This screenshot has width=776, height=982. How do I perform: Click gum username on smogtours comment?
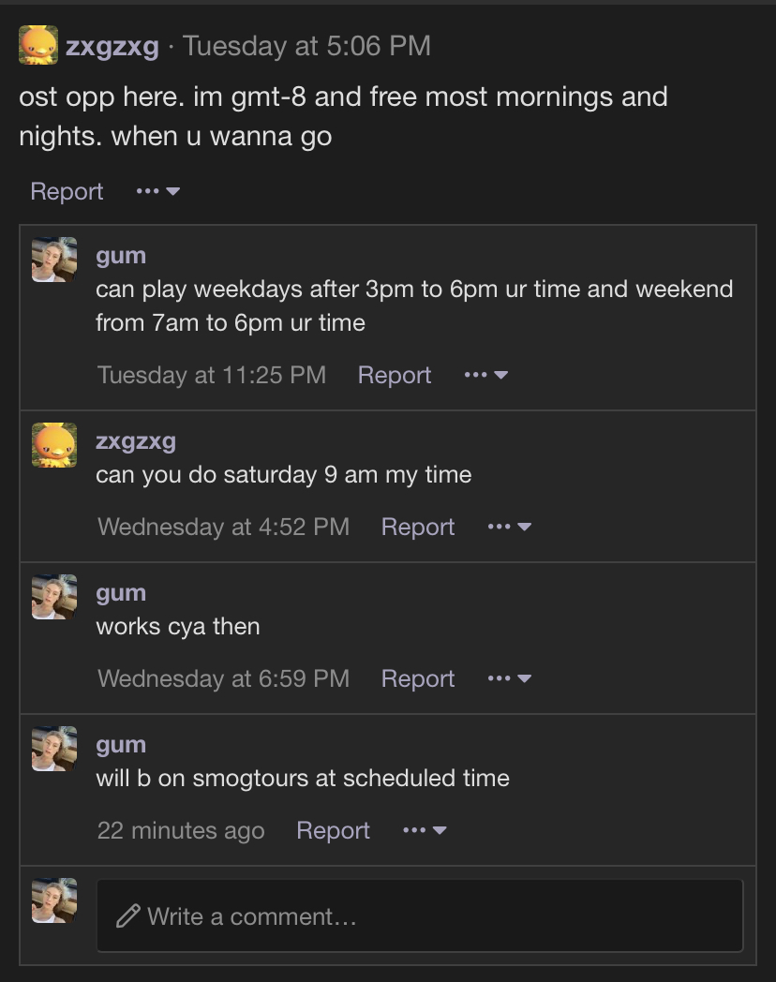coord(121,745)
